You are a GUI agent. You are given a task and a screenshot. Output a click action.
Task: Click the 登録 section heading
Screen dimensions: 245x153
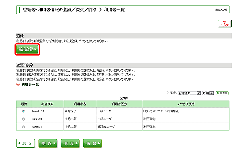click(20, 36)
